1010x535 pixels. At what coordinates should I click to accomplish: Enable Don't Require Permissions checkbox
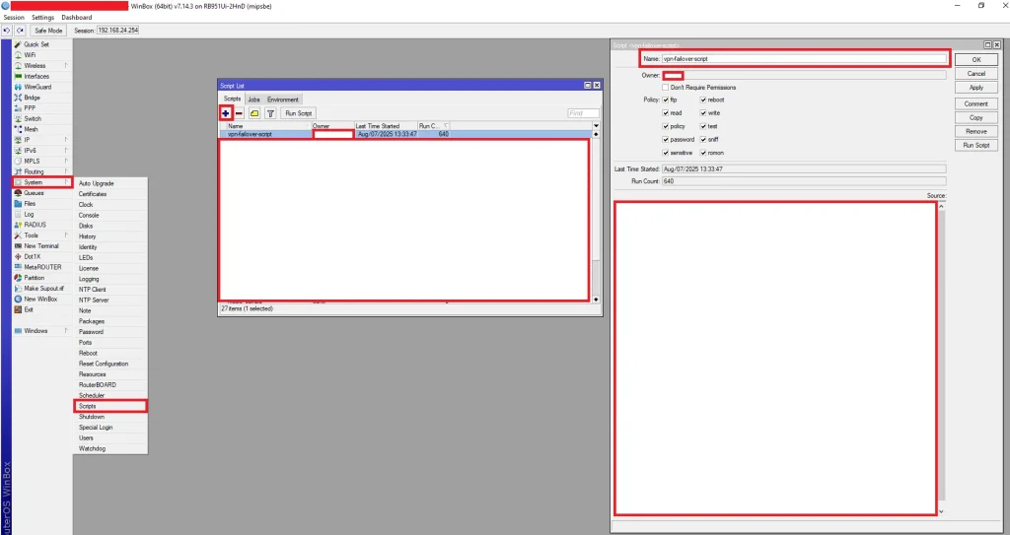[x=666, y=88]
